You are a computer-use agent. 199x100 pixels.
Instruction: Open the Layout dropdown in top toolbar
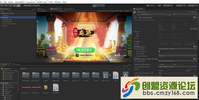click(193, 6)
